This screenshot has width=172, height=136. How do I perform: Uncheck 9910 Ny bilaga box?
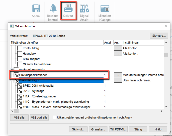[20, 91]
